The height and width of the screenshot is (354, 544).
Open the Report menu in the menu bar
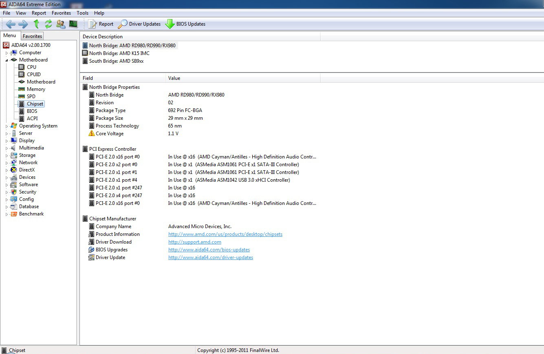pyautogui.click(x=39, y=13)
